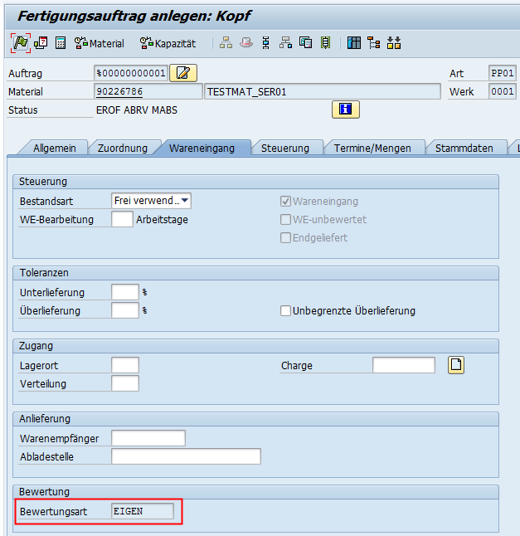Viewport: 520px width, 536px height.
Task: Open the Material availability check
Action: tap(99, 43)
